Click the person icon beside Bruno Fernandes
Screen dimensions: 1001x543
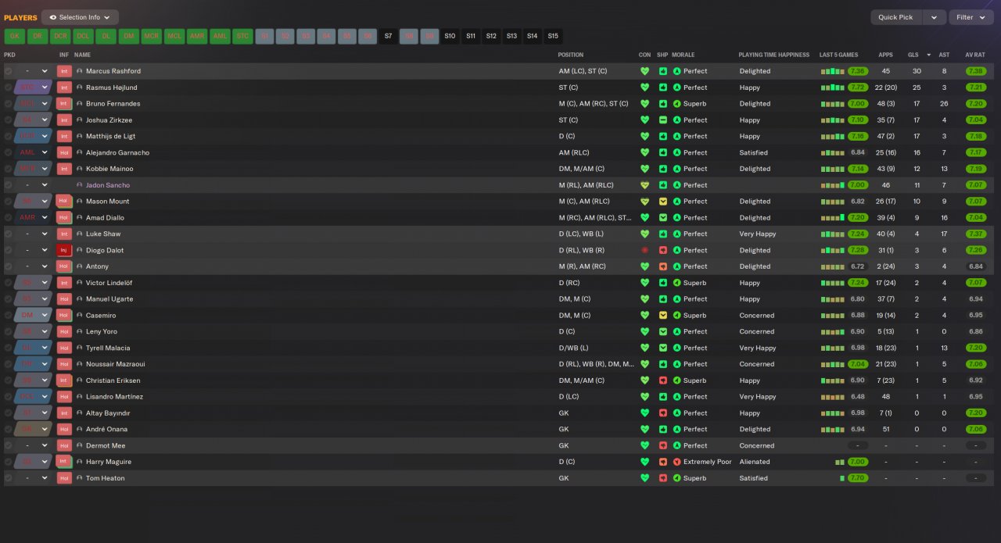[80, 104]
